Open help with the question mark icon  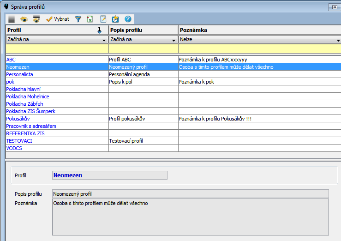coord(128,19)
